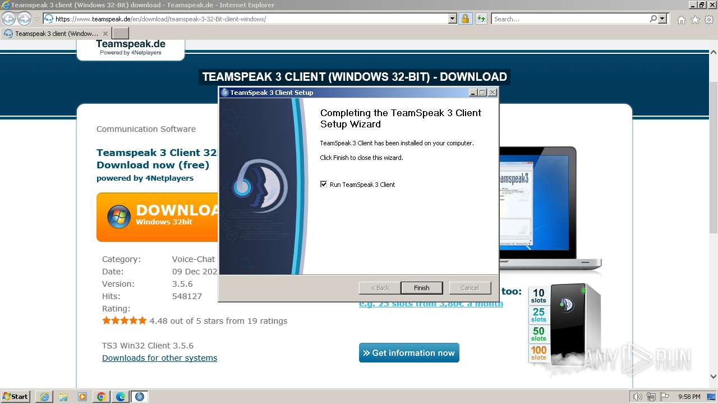Image resolution: width=718 pixels, height=404 pixels.
Task: Click the IE Home icon
Action: coord(681,20)
